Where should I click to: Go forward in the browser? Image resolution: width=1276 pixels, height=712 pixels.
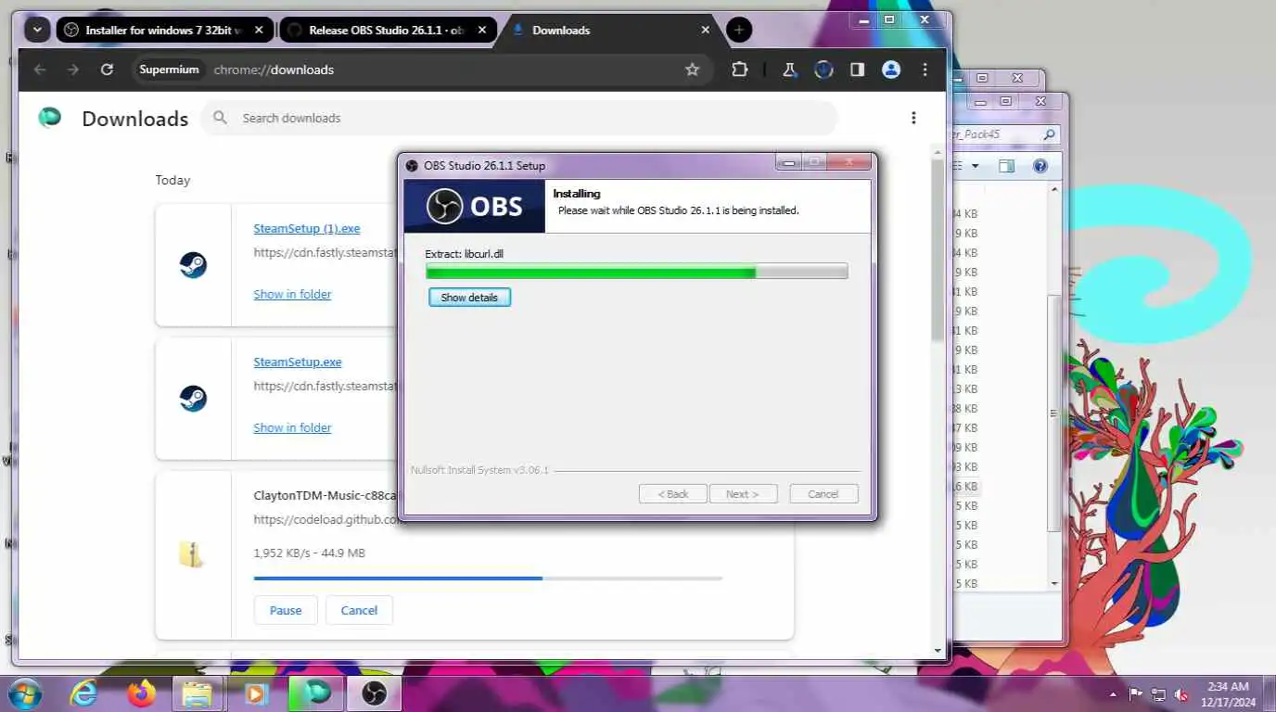(x=73, y=70)
